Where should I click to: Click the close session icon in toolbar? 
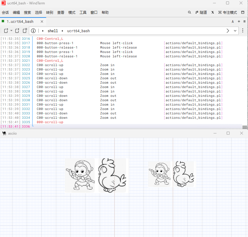(17, 31)
